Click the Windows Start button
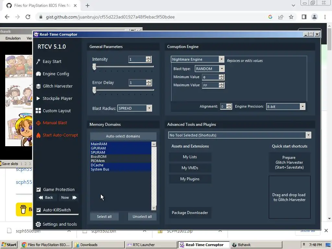This screenshot has height=249, width=332. pyautogui.click(x=9, y=245)
